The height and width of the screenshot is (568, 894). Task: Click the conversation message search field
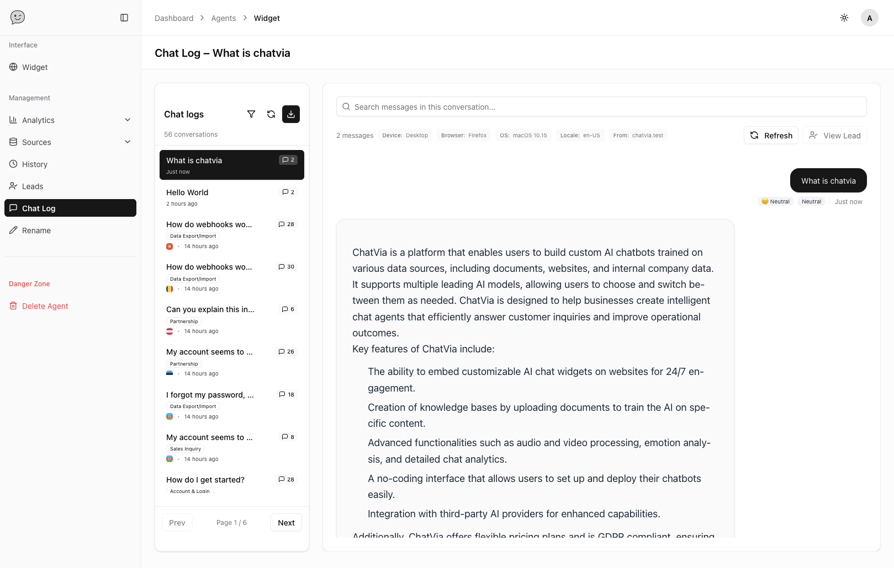(601, 106)
